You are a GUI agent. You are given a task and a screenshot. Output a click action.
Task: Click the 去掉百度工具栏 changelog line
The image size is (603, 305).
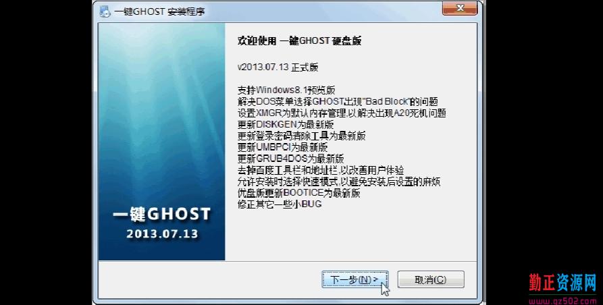[x=321, y=170]
